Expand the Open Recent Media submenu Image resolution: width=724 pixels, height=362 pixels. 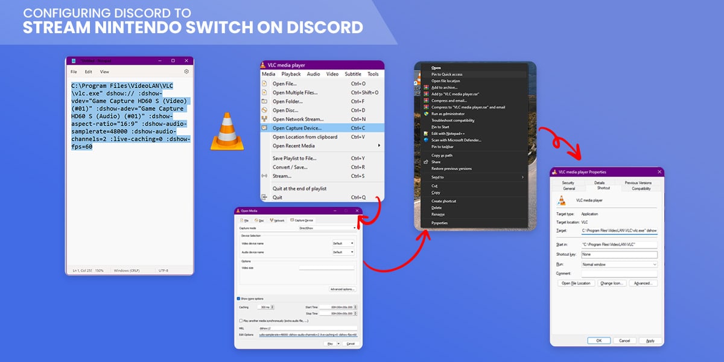point(379,145)
